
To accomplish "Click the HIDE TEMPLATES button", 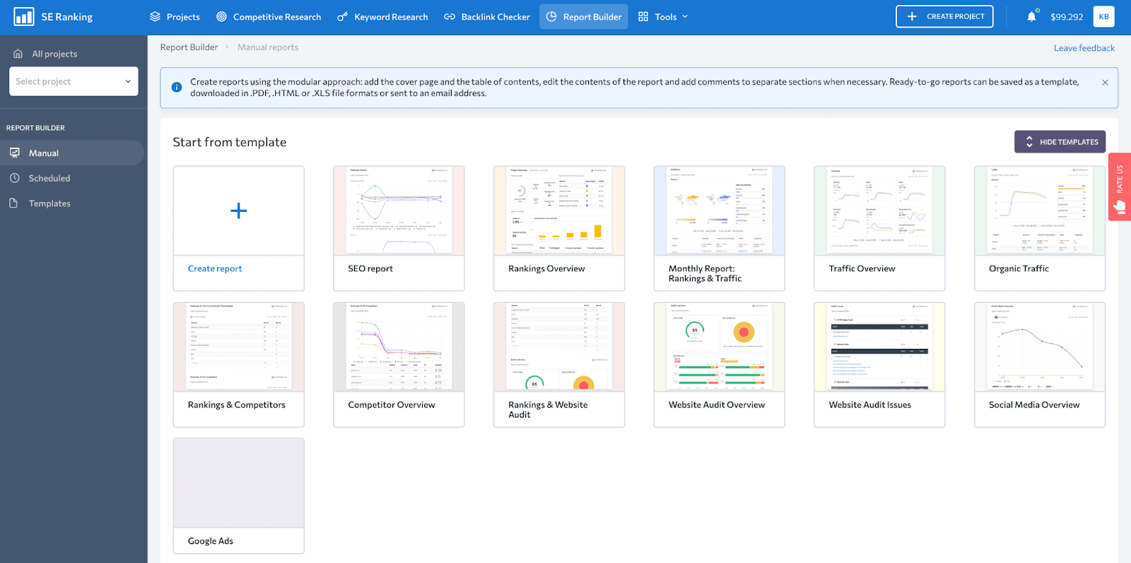I will click(x=1060, y=142).
